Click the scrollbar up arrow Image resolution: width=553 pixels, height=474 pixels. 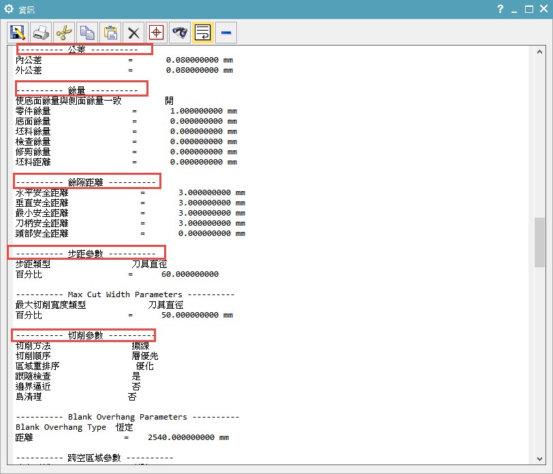(539, 52)
